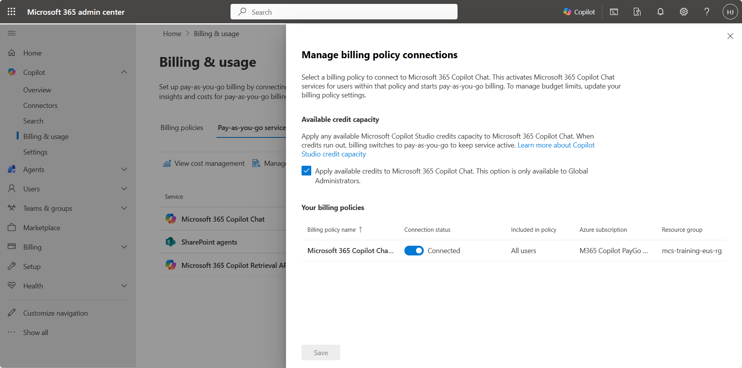Click the help question mark icon
742x368 pixels.
pos(707,12)
